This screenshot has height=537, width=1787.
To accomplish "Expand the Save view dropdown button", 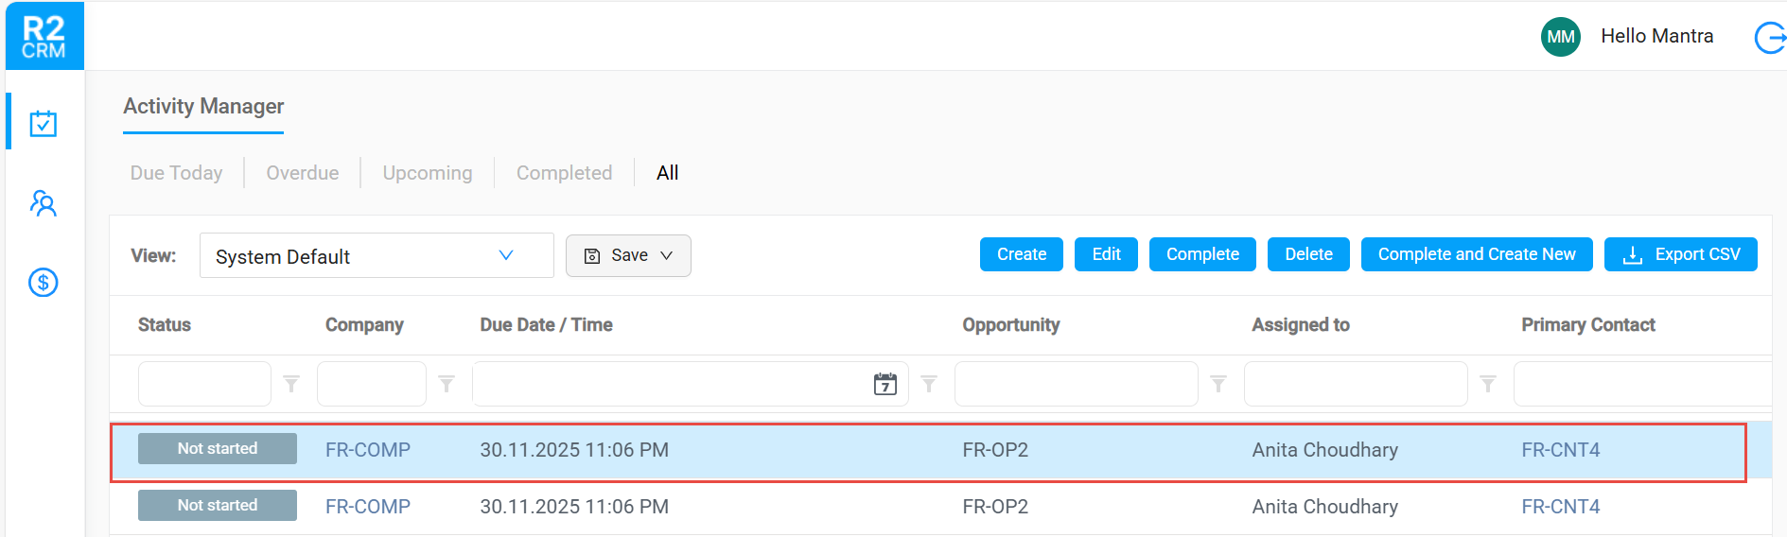I will tap(628, 255).
